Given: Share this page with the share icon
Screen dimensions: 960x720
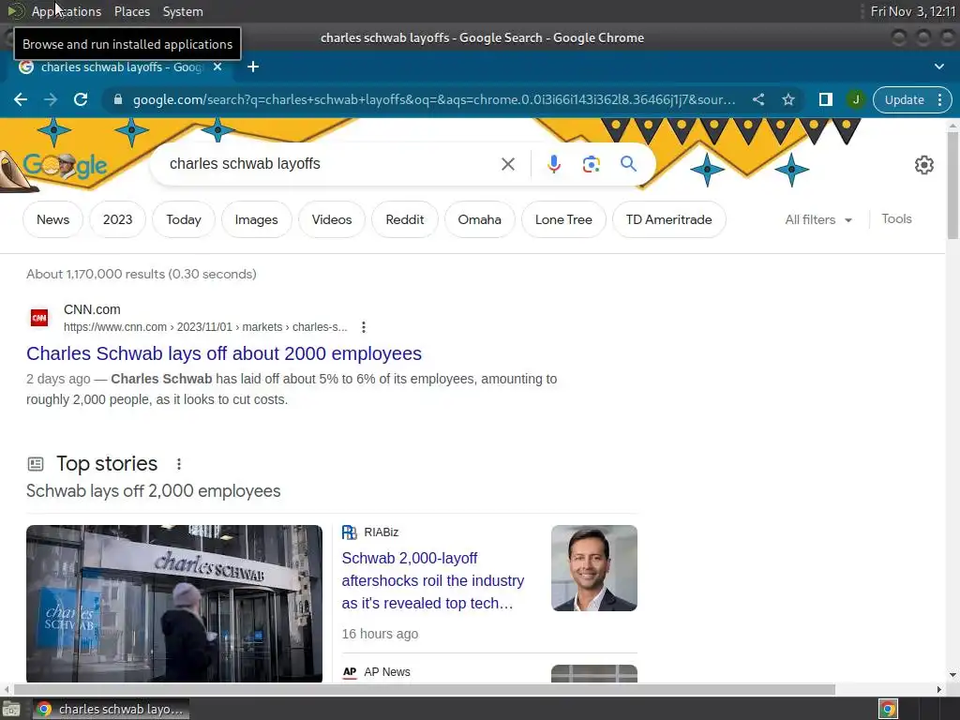Looking at the screenshot, I should pos(757,99).
